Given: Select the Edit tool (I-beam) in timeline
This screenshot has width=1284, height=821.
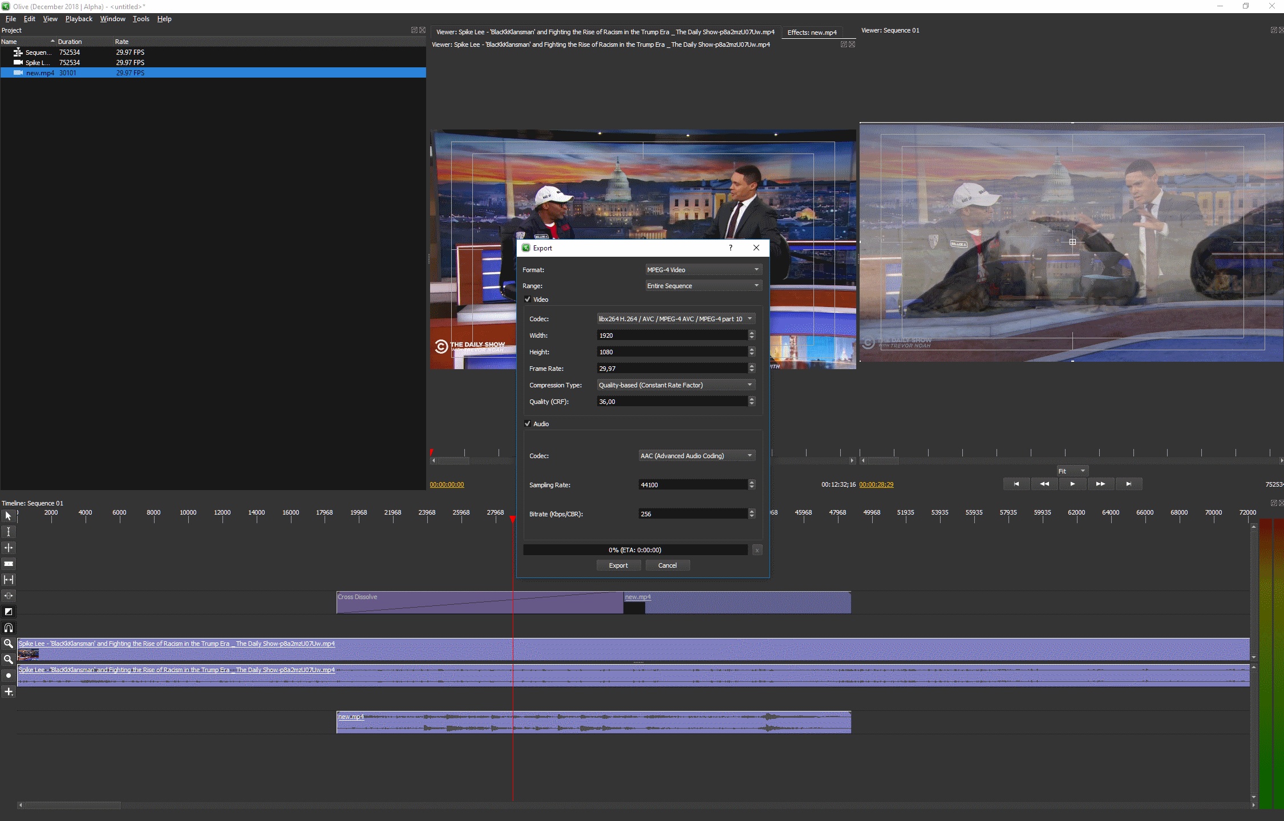Looking at the screenshot, I should [9, 532].
